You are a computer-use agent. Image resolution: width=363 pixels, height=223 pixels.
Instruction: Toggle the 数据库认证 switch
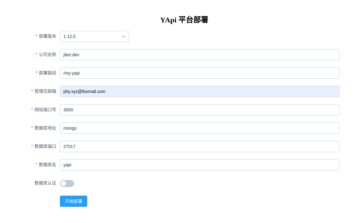pyautogui.click(x=67, y=184)
